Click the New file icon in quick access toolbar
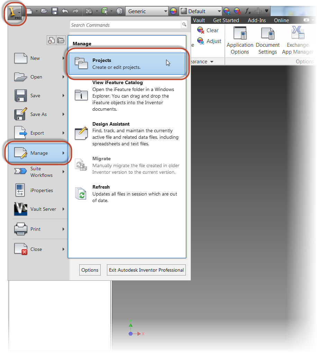 point(29,11)
